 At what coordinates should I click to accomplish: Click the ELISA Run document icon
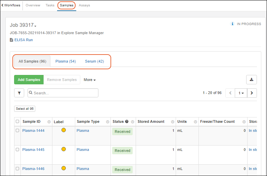click(11, 40)
